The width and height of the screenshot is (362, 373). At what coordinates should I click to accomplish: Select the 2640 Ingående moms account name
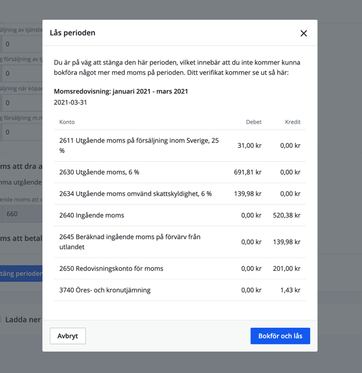[x=92, y=215]
